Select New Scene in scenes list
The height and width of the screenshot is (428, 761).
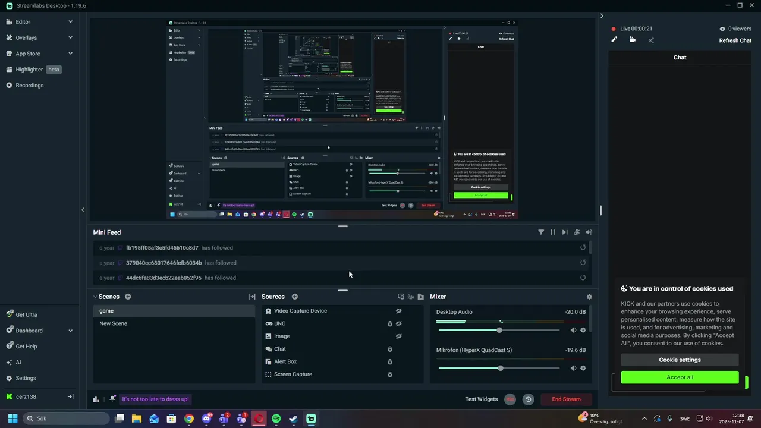(x=174, y=323)
